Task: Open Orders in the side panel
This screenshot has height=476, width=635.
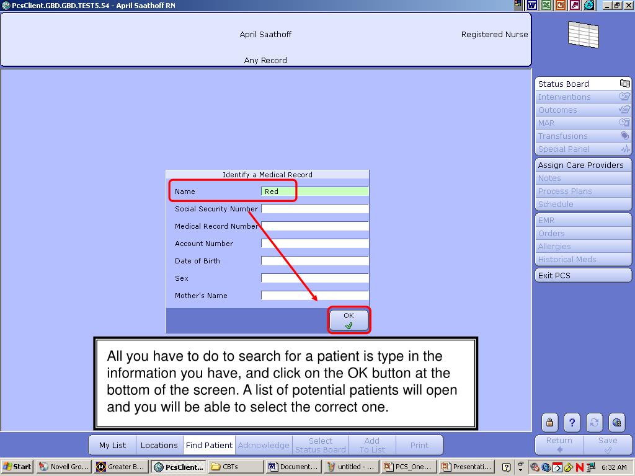Action: point(583,233)
